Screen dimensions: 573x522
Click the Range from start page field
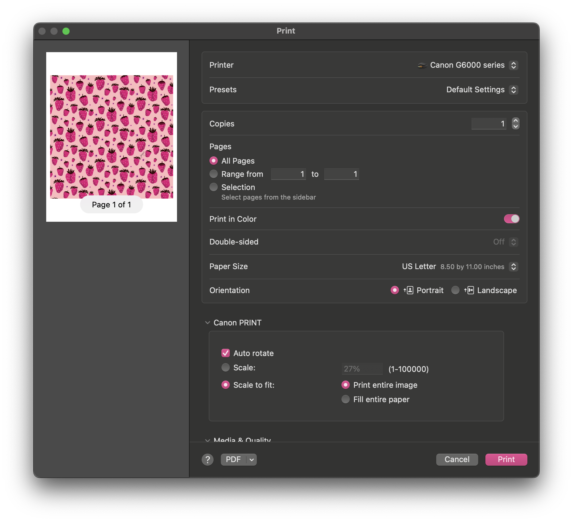point(289,174)
